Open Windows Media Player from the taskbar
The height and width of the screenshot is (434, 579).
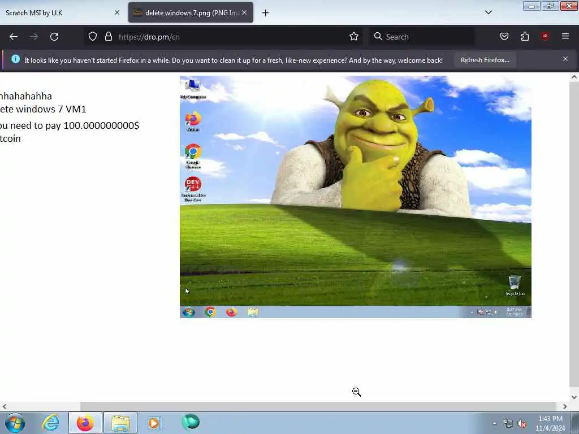[x=154, y=423]
